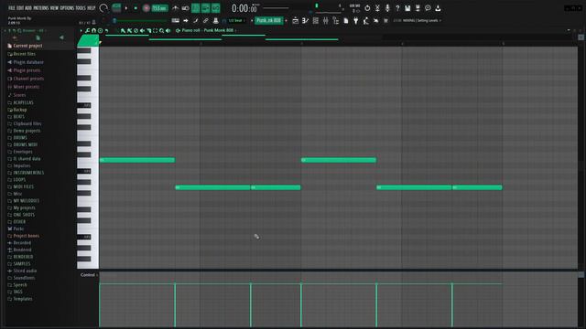Toggle the third green loop-record button
The image size is (586, 329).
tap(216, 8)
